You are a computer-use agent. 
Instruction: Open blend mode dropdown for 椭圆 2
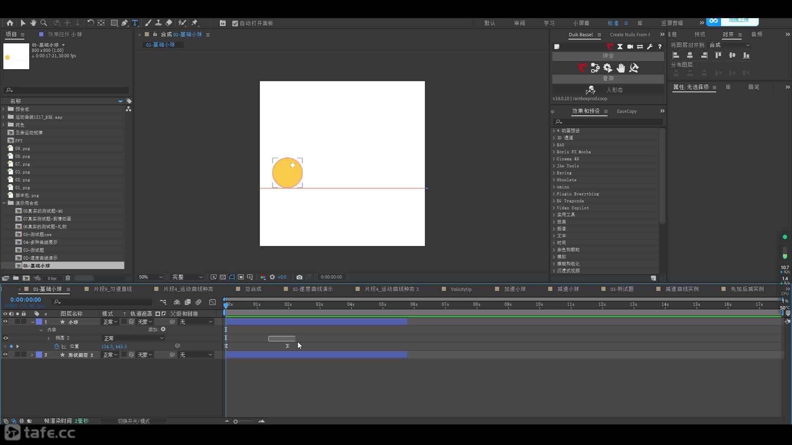[133, 338]
